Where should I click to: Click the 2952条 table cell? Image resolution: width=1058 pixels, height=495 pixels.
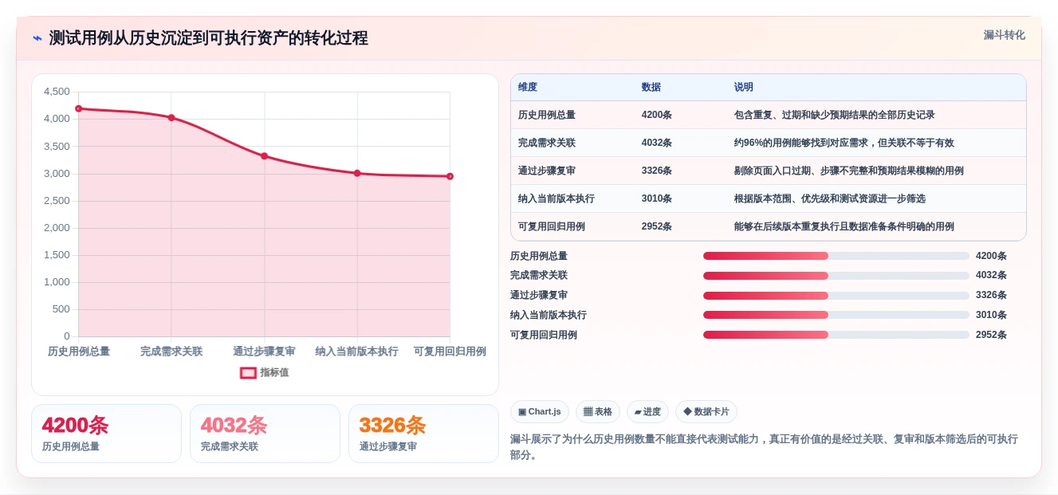tap(656, 226)
